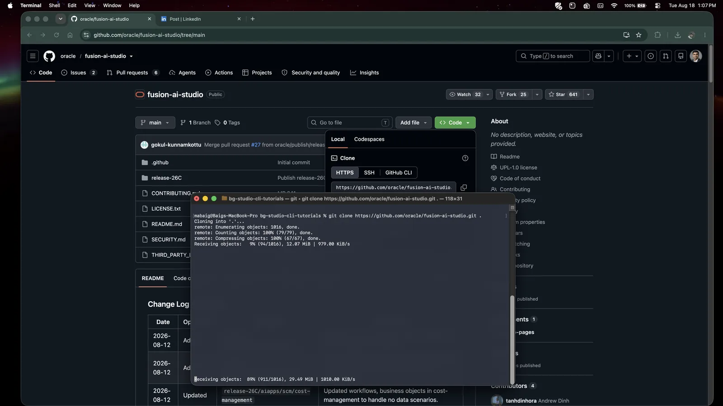Click the GitHub logo home icon
The image size is (723, 406).
click(x=49, y=56)
